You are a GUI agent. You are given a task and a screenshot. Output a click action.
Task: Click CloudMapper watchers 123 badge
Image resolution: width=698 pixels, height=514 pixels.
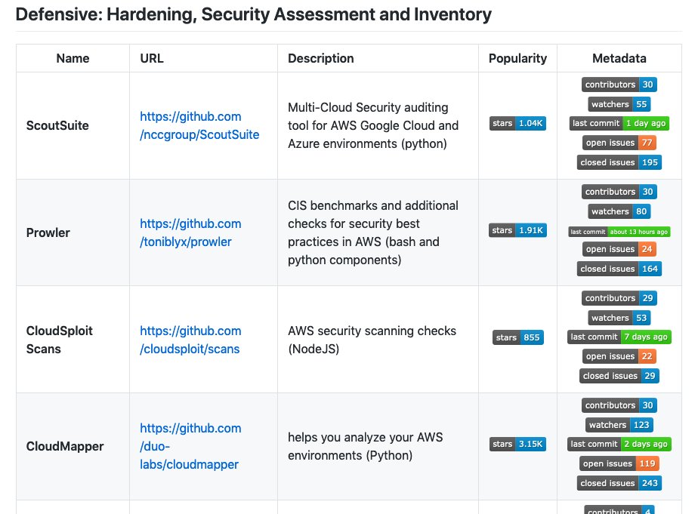[x=619, y=425]
